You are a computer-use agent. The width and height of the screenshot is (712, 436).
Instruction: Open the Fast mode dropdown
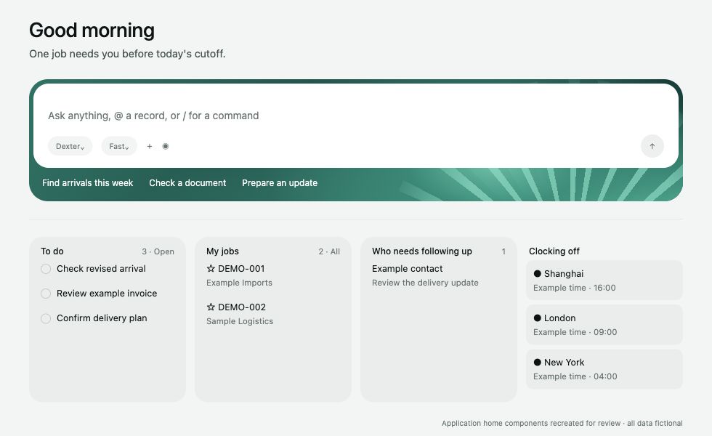coord(119,146)
